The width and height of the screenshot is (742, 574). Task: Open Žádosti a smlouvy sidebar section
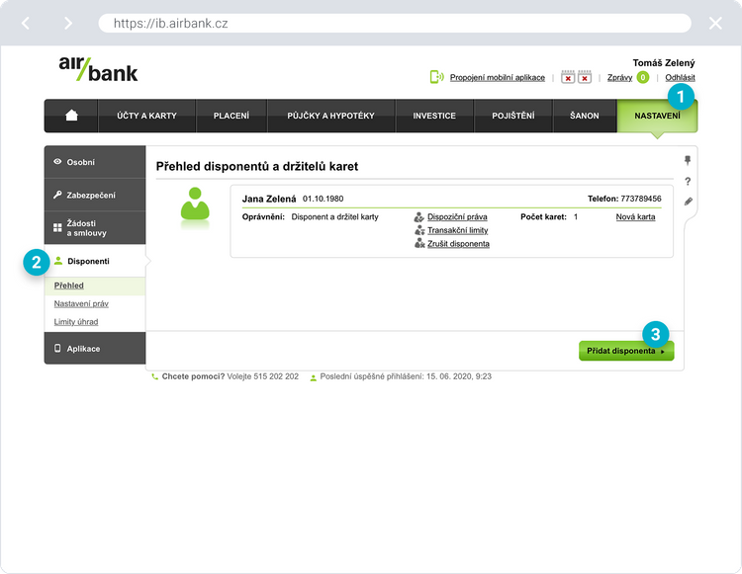point(95,228)
